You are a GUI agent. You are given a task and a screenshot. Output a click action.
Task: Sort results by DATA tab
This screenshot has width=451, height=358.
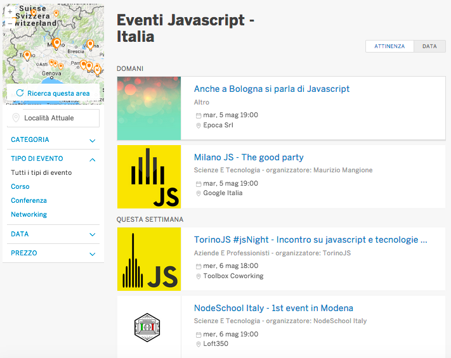pos(429,46)
